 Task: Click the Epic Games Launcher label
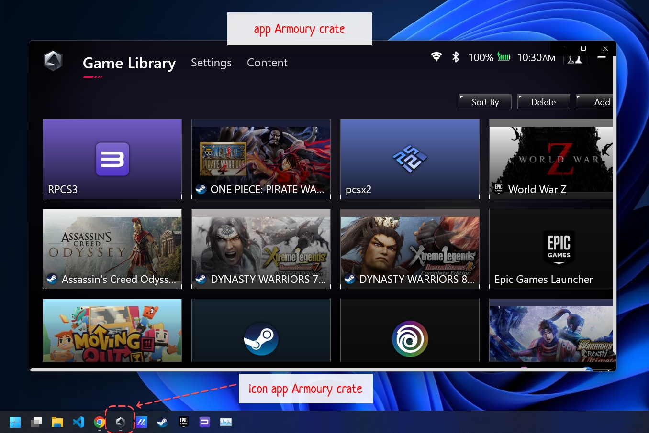[544, 279]
